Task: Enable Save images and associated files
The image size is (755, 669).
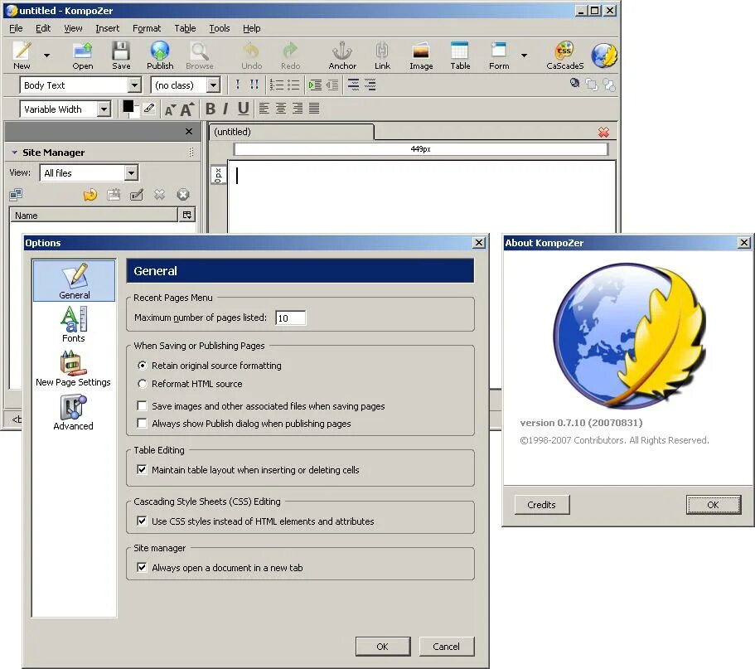Action: 142,406
